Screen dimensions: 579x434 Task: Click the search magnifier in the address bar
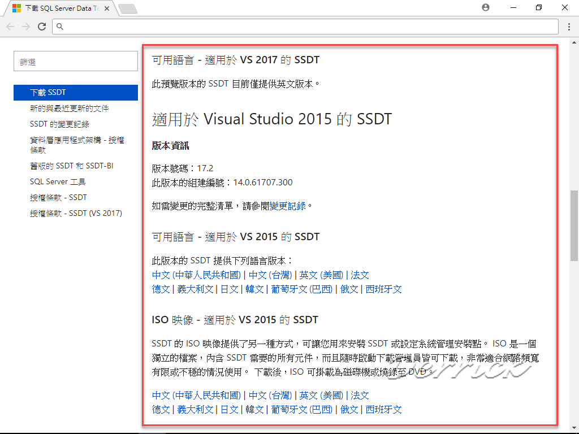[x=59, y=26]
